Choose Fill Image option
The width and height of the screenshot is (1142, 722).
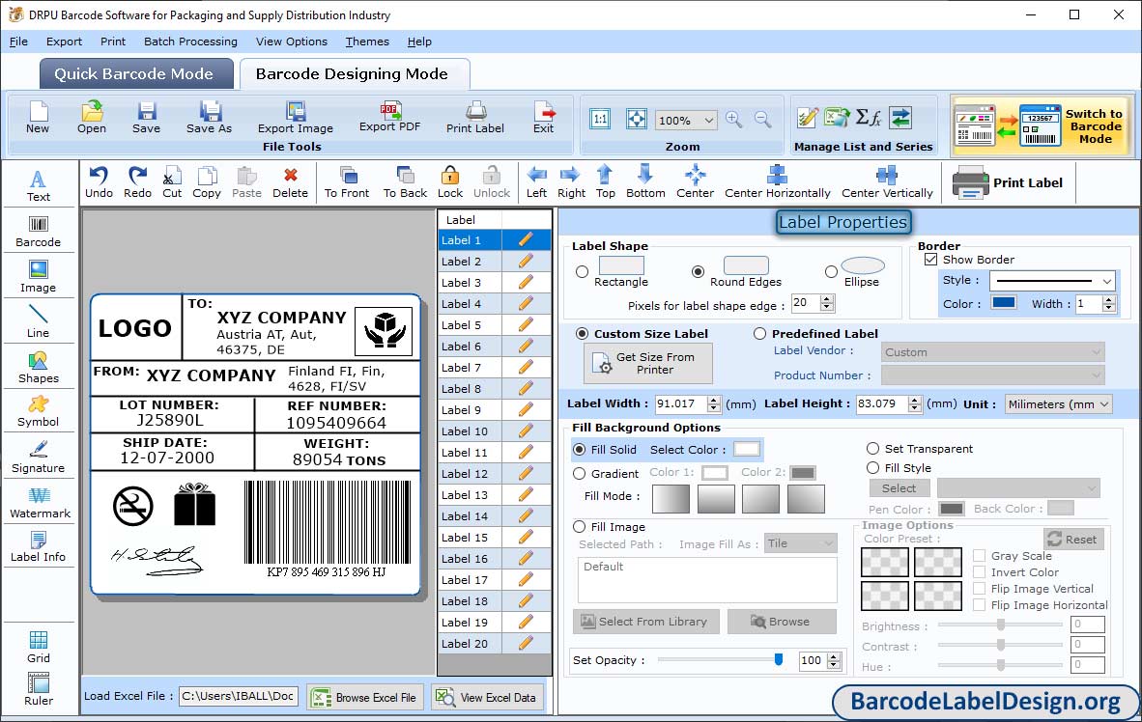click(x=579, y=527)
